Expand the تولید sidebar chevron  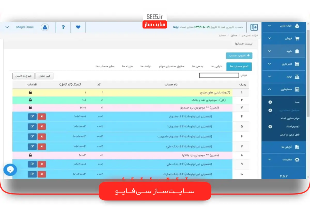coord(269,77)
